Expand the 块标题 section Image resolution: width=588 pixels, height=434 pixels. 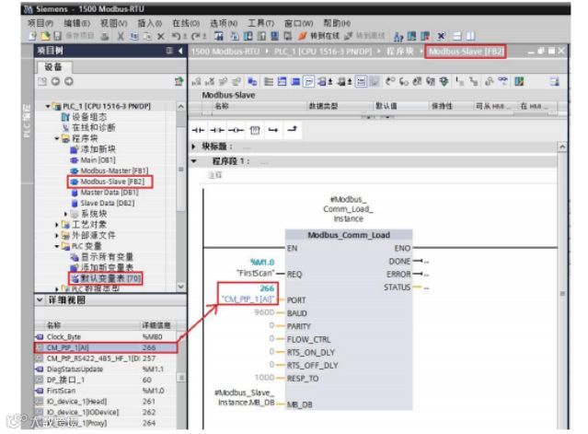194,146
